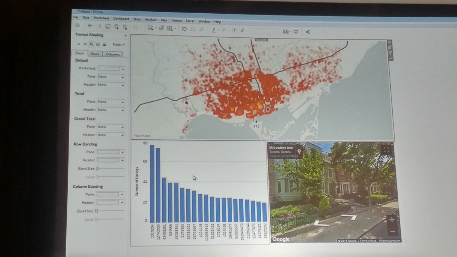457x257 pixels.
Task: Select the Alignment format icon
Action: point(85,44)
